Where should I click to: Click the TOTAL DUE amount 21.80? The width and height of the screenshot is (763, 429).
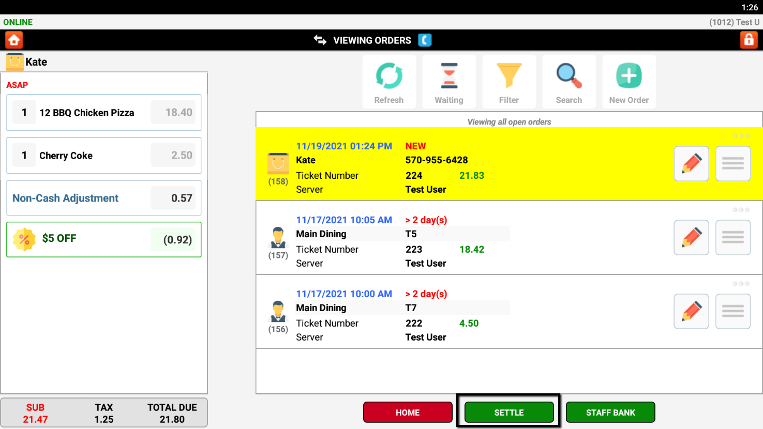pyautogui.click(x=172, y=420)
